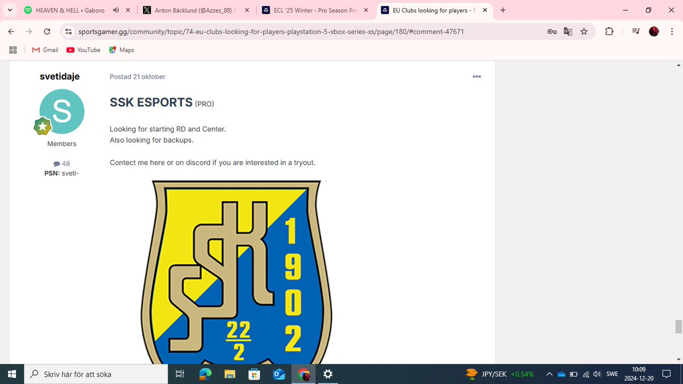
Task: Open Task View on the taskbar
Action: point(179,374)
